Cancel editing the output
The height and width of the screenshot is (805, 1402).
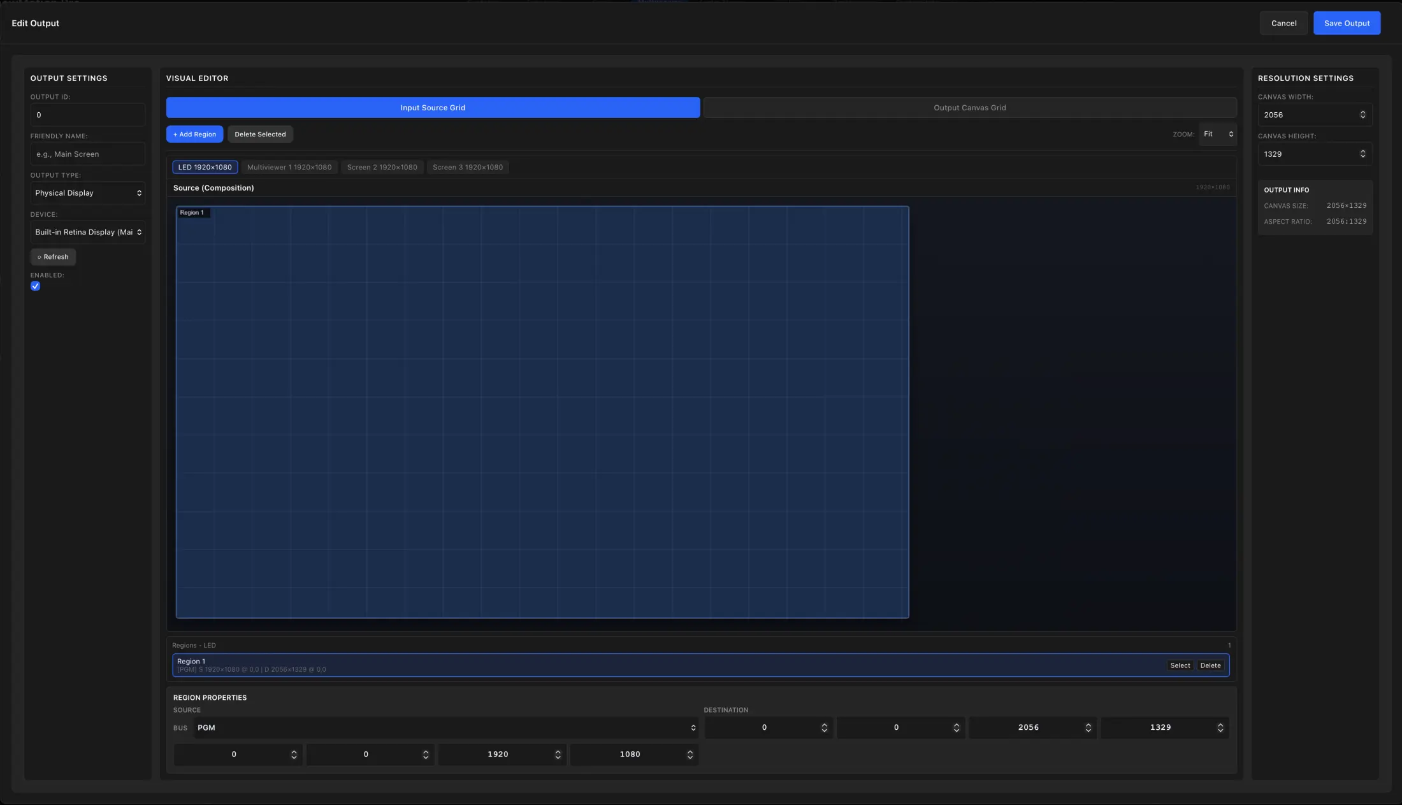coord(1283,23)
